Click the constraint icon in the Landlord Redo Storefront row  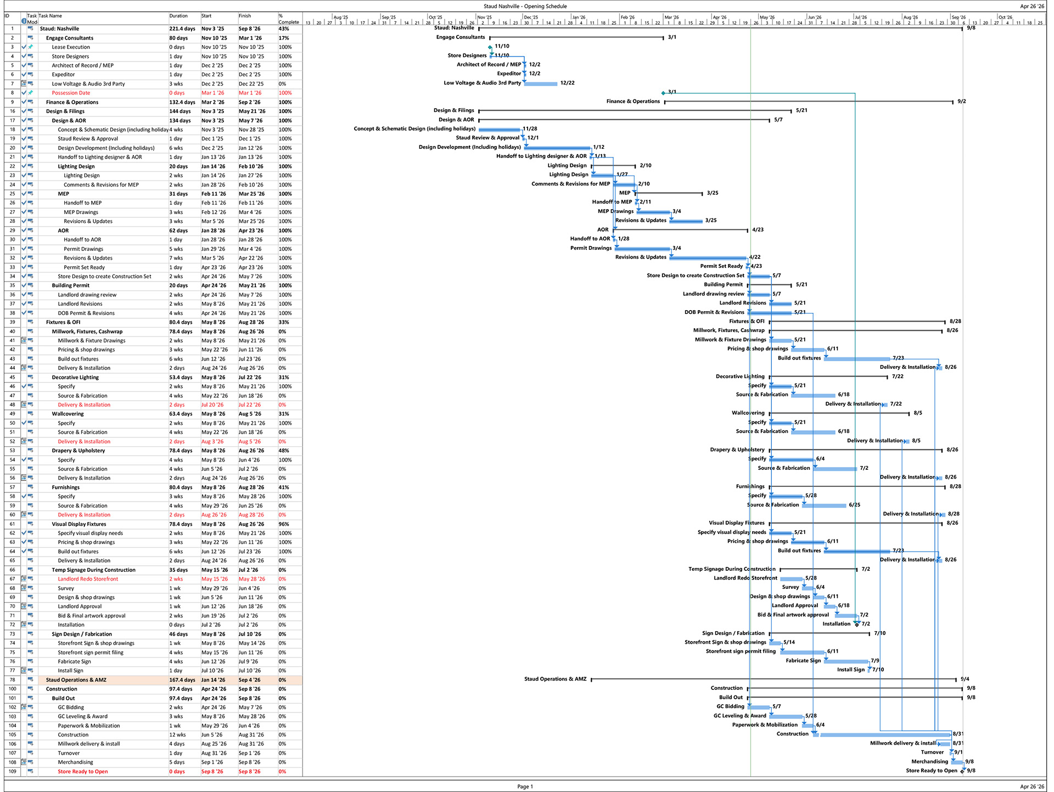[x=24, y=579]
